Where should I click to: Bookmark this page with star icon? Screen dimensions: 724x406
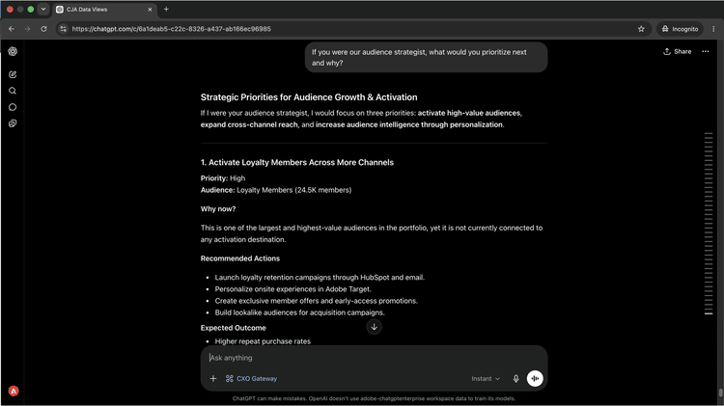(x=641, y=29)
